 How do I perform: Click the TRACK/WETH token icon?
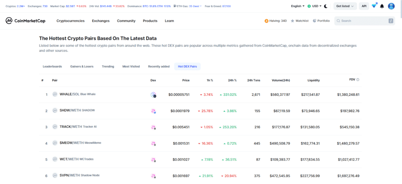[x=55, y=127]
